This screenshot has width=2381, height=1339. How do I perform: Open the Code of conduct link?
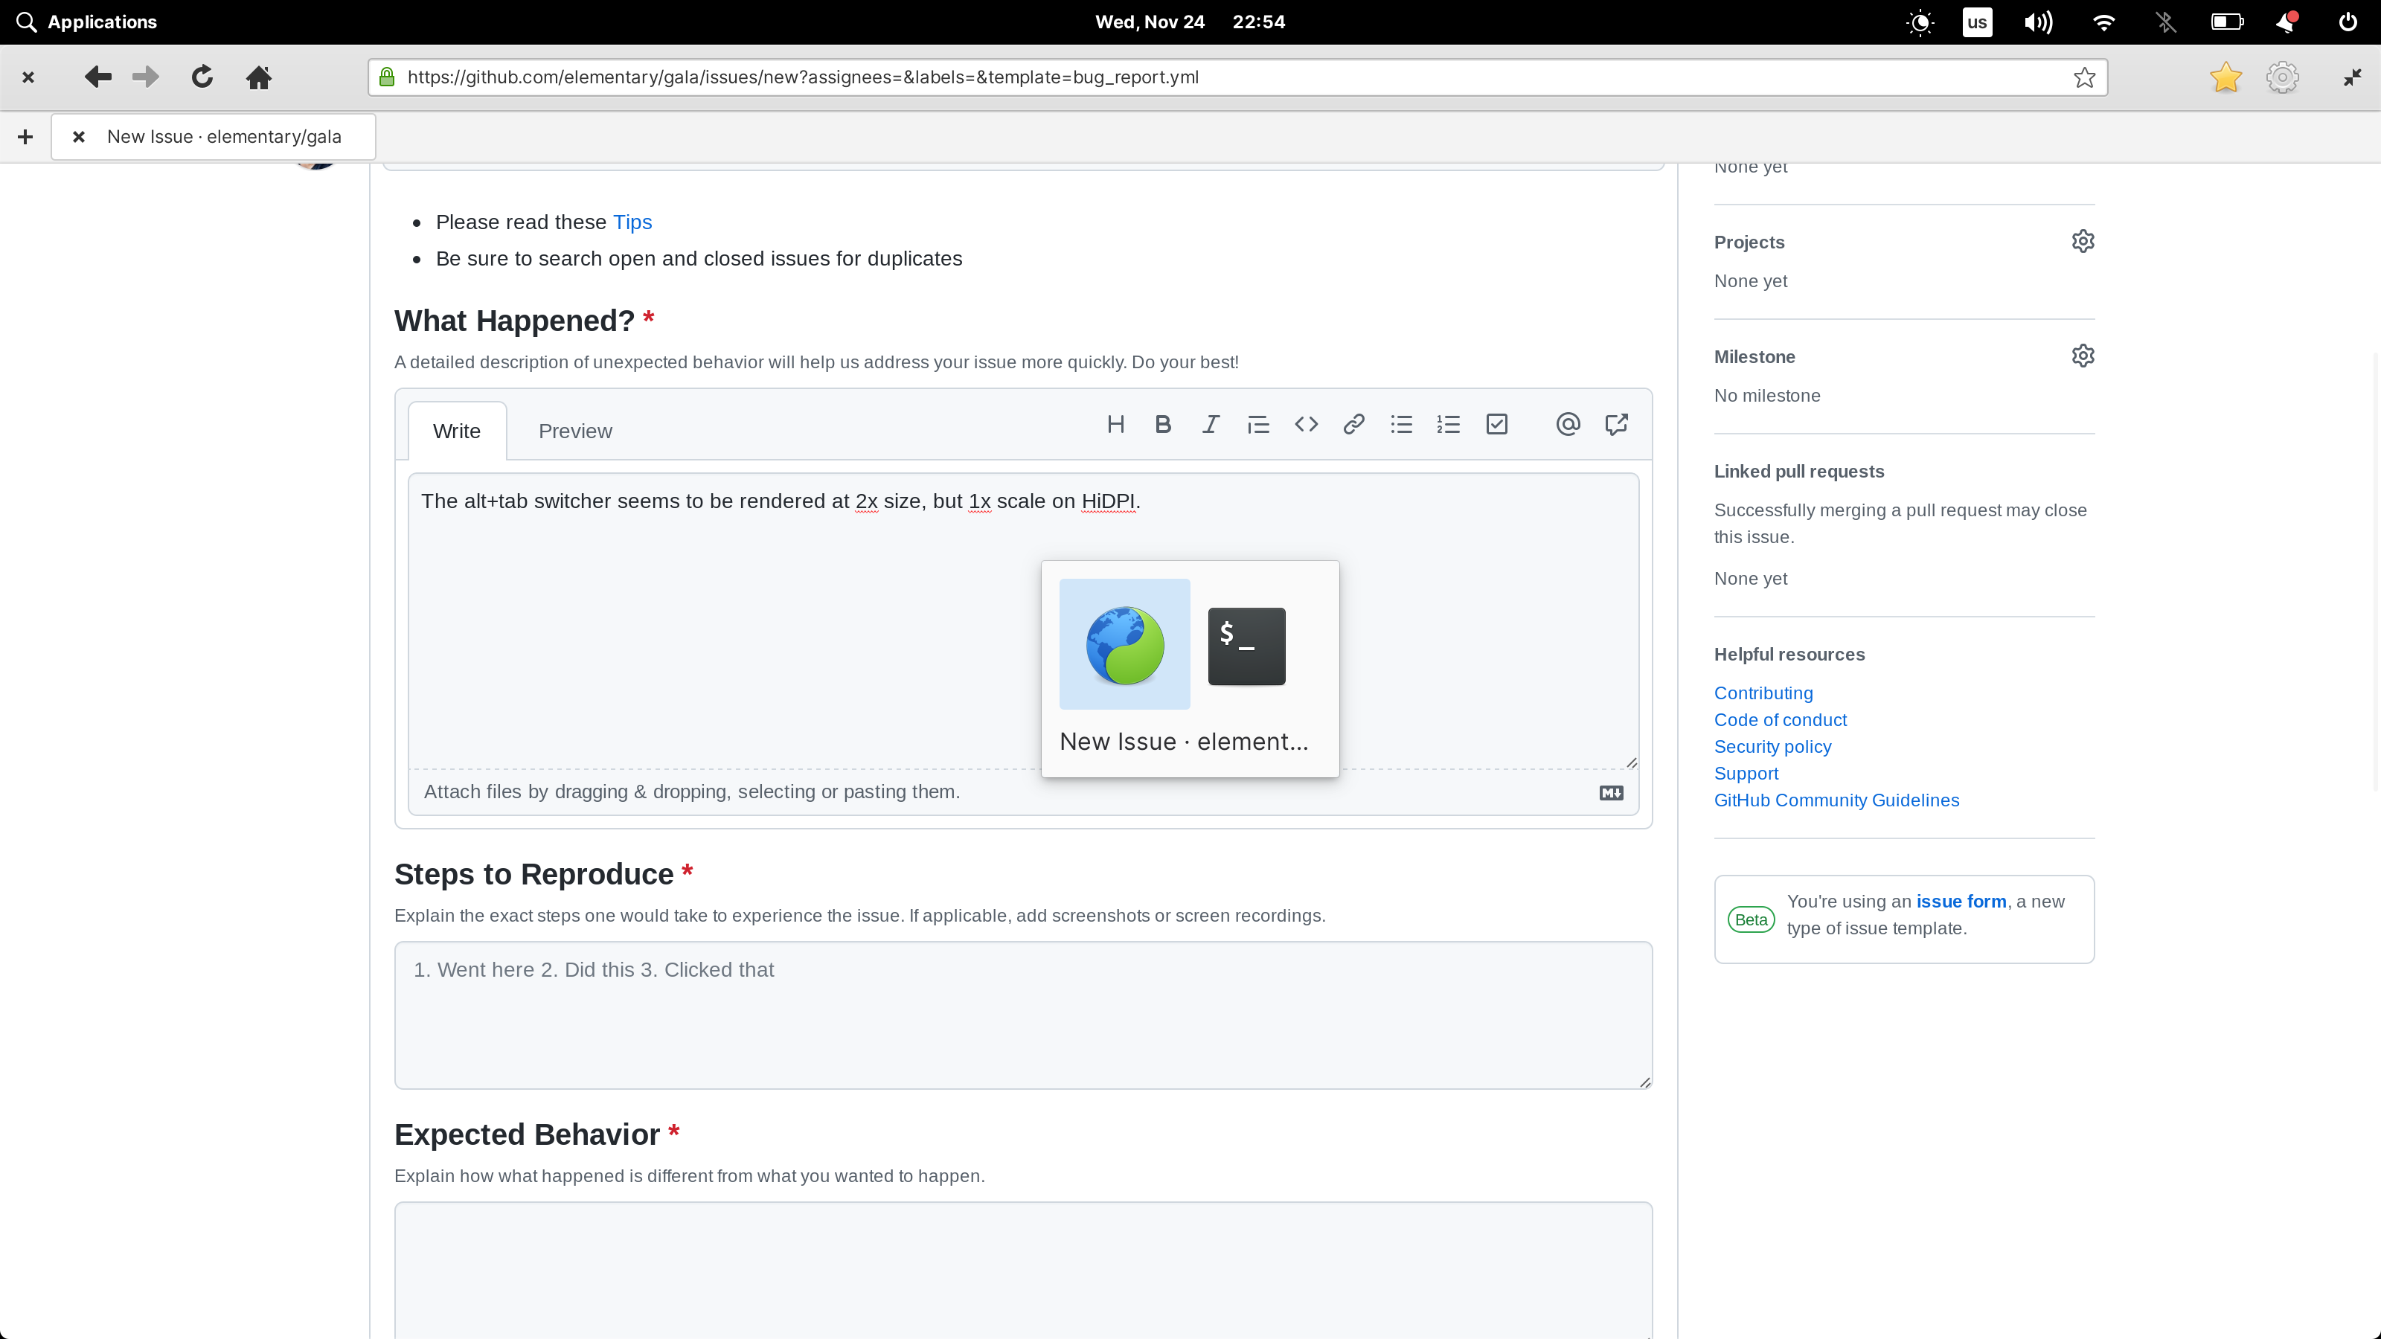point(1781,720)
